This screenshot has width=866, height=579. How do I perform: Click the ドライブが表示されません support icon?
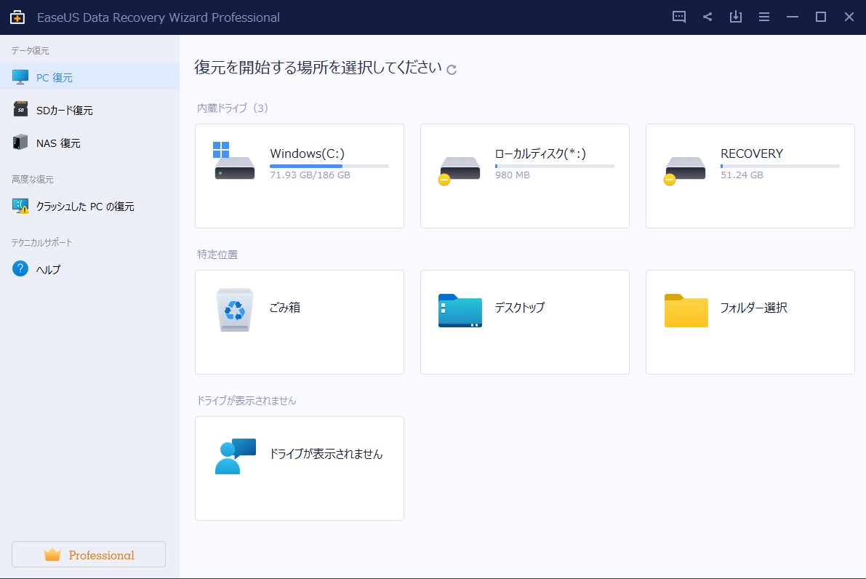[235, 457]
